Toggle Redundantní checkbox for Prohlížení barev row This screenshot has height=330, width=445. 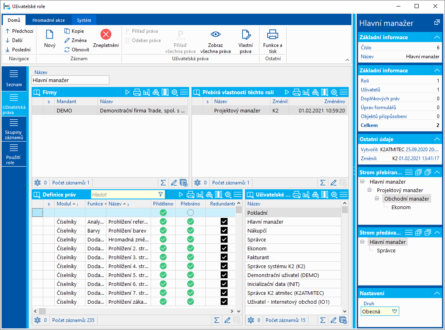tap(224, 230)
